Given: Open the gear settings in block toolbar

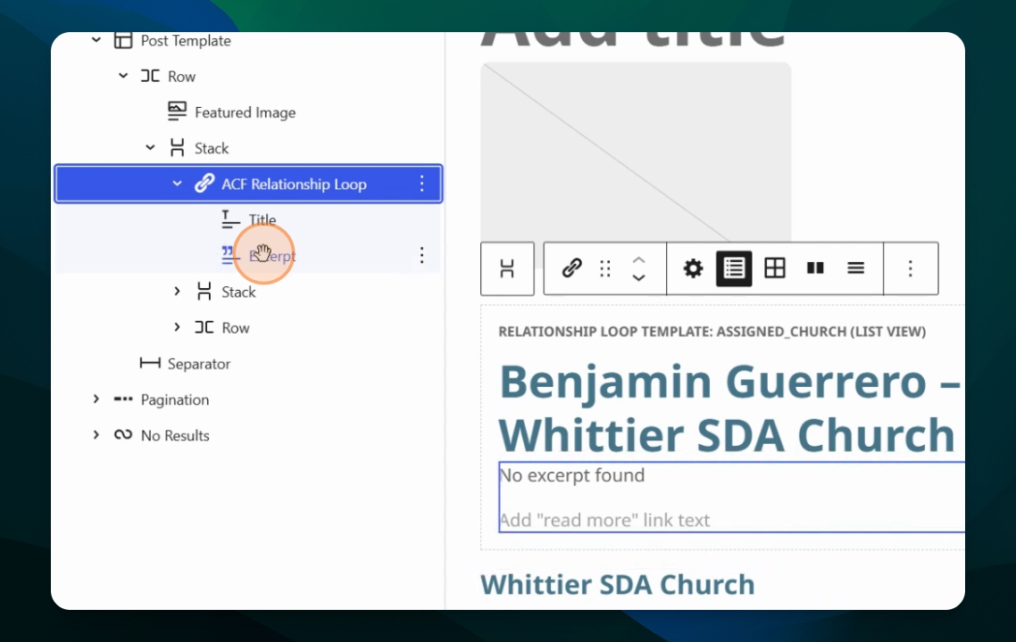Looking at the screenshot, I should pos(693,267).
